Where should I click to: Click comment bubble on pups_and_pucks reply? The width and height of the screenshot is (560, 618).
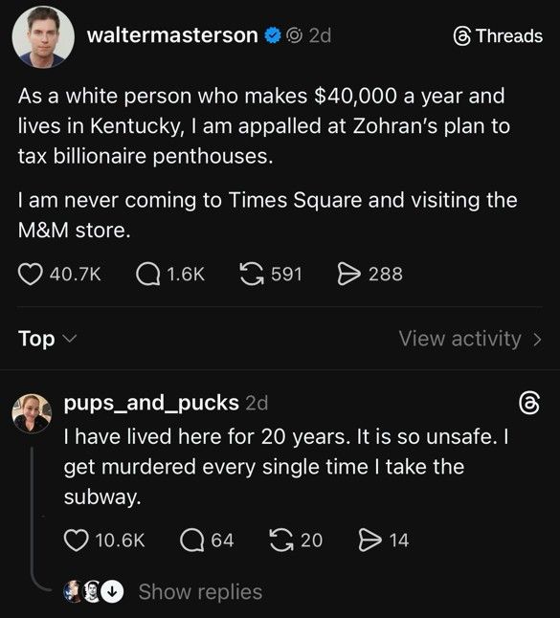point(191,541)
